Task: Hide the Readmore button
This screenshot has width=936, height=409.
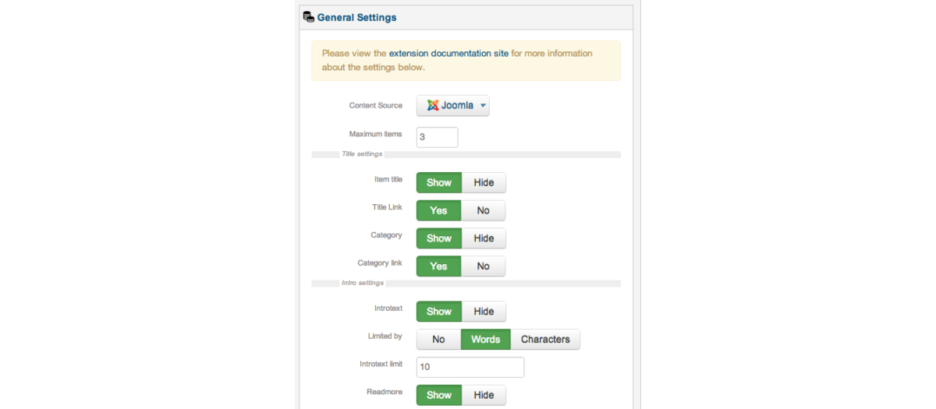Action: [484, 395]
